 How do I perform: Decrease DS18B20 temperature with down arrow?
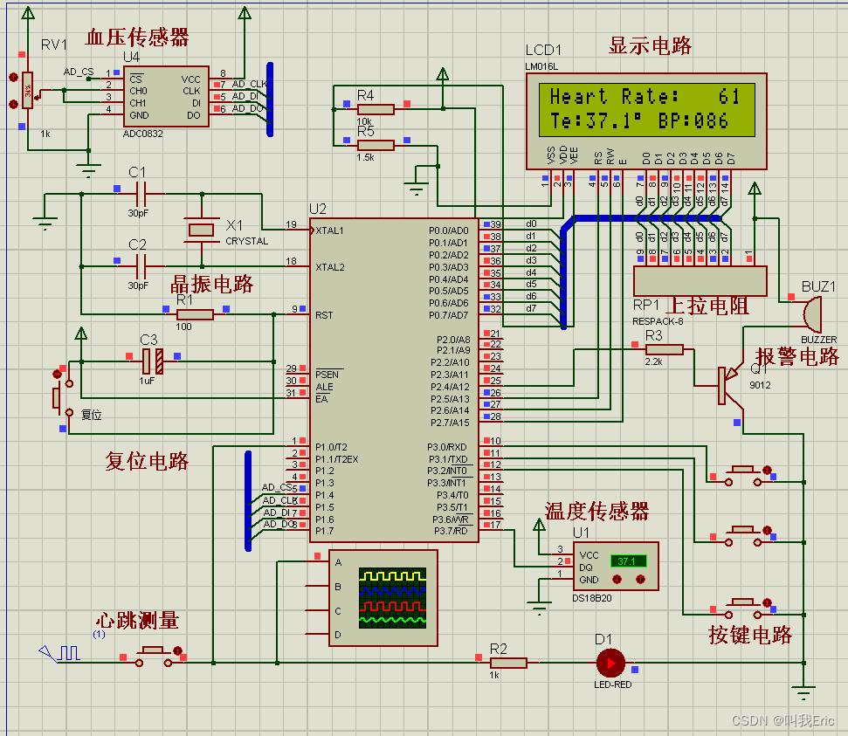(617, 580)
